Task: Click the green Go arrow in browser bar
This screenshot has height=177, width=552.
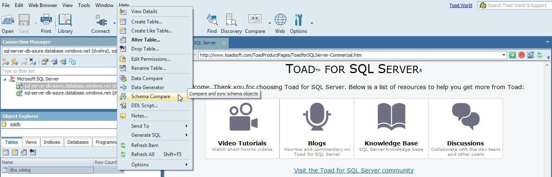Action: point(512,55)
